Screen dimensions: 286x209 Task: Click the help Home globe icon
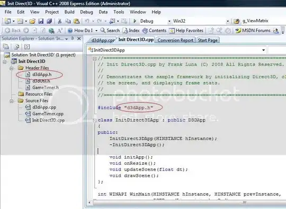pos(51,31)
